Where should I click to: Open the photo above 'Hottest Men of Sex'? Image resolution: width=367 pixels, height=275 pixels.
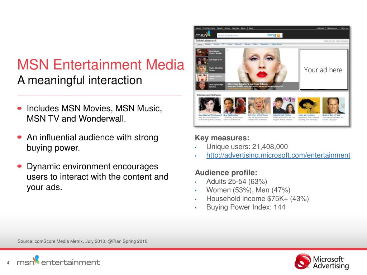pos(334,106)
